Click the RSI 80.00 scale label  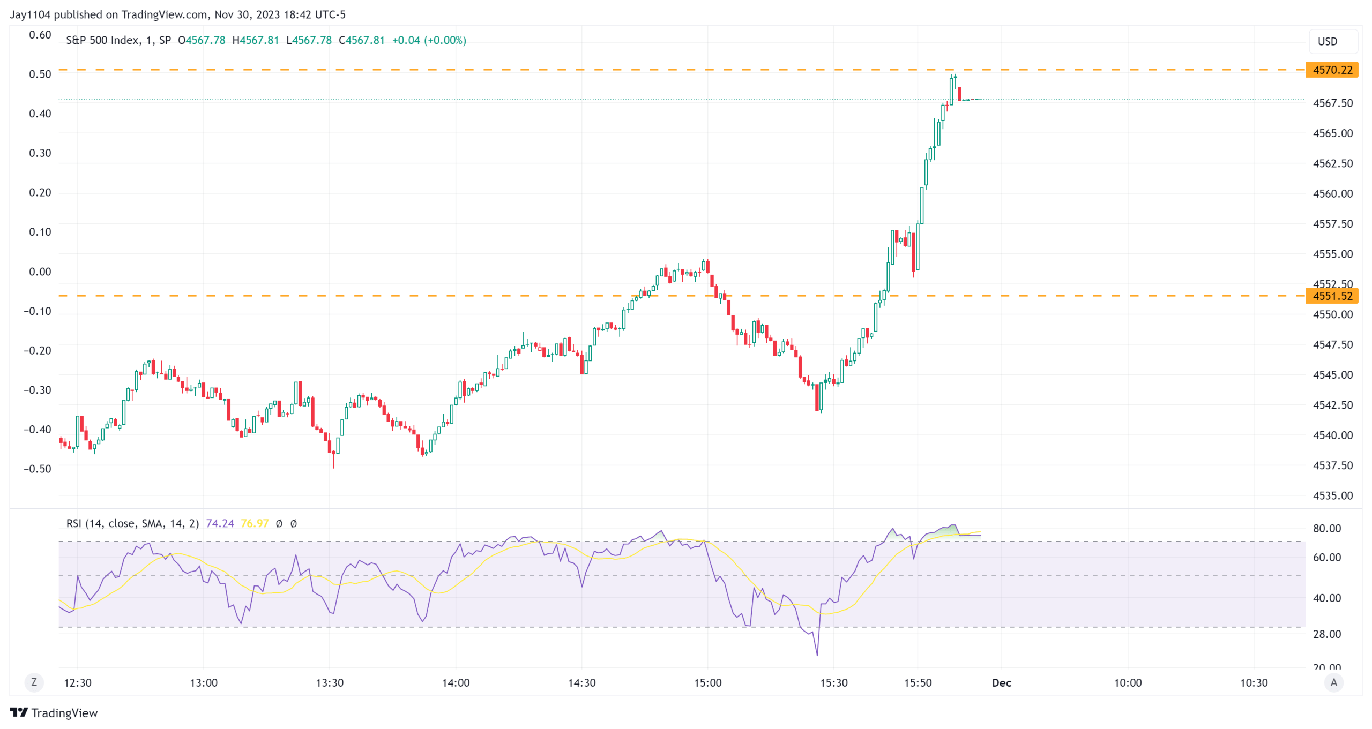(1327, 528)
